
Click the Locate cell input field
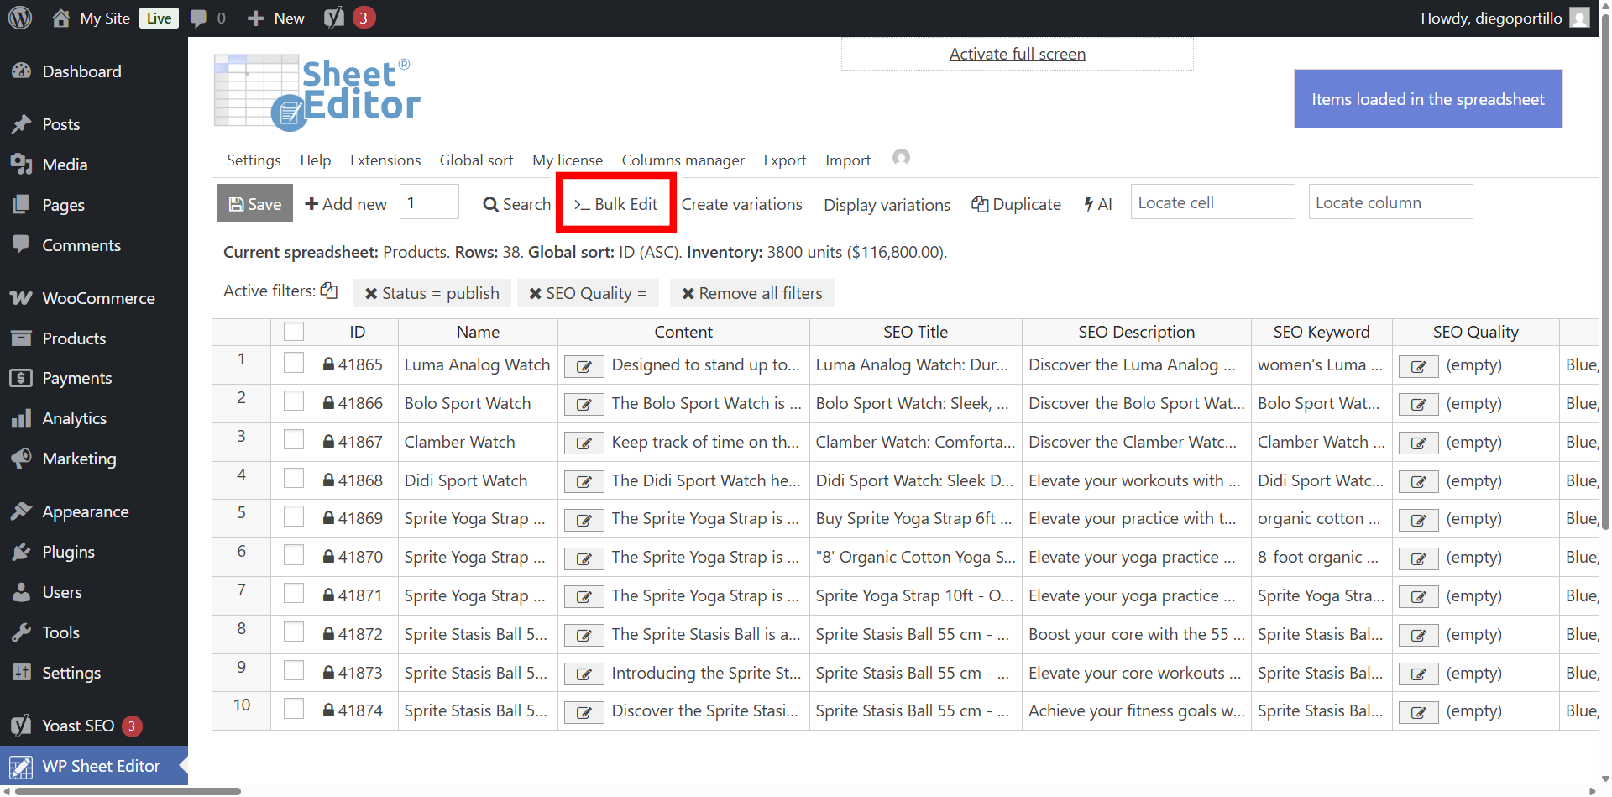[x=1212, y=202]
